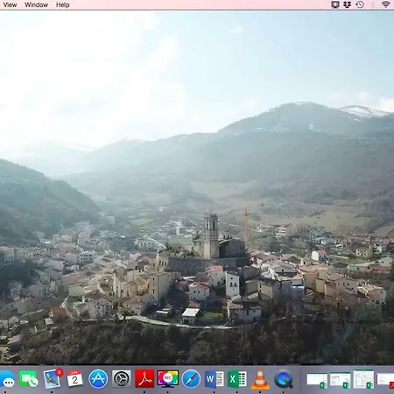Viewport: 394px width, 394px height.
Task: Launch FaceTime from the dock
Action: coord(29,379)
